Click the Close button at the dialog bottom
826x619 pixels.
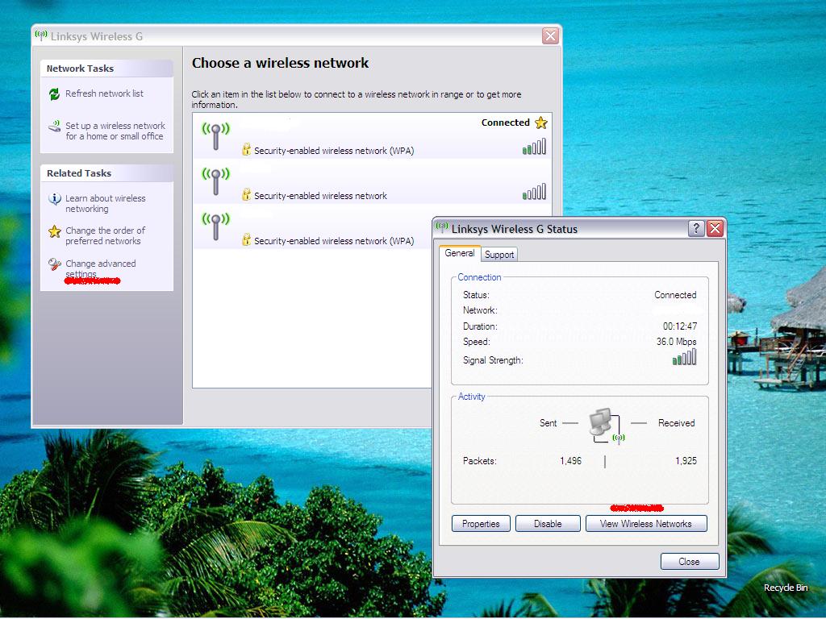pyautogui.click(x=690, y=562)
